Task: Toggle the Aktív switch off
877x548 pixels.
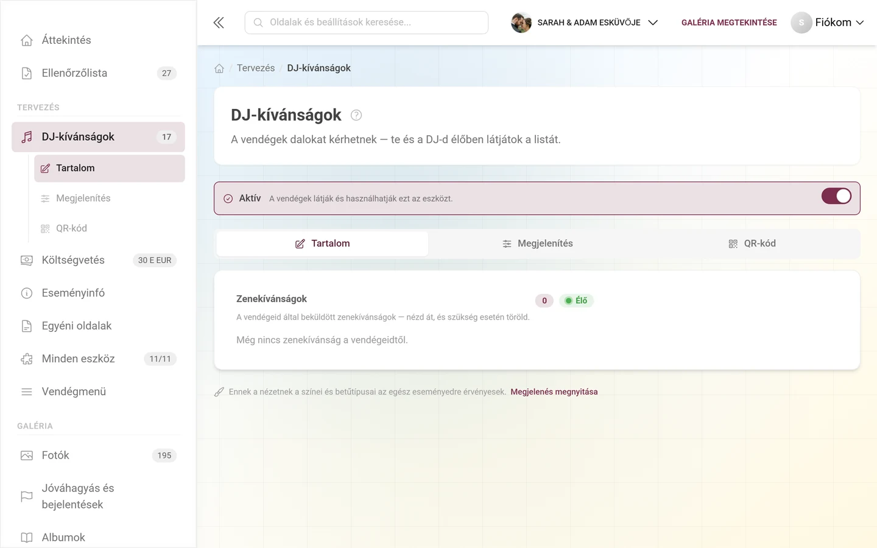Action: coord(836,196)
